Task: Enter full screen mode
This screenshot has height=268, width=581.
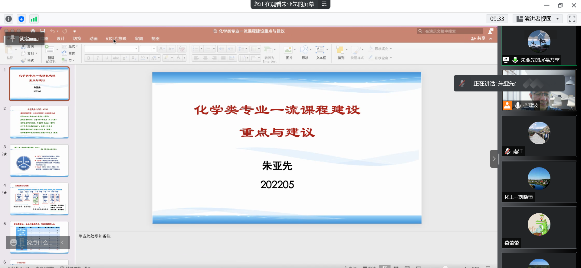Action: [x=572, y=19]
